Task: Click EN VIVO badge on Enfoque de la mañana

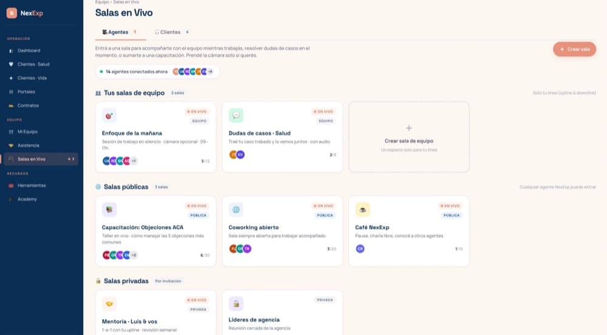Action: (x=197, y=112)
